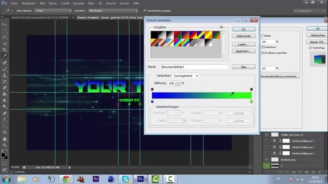Click the Neu gradient button
The image size is (328, 184).
point(243,67)
